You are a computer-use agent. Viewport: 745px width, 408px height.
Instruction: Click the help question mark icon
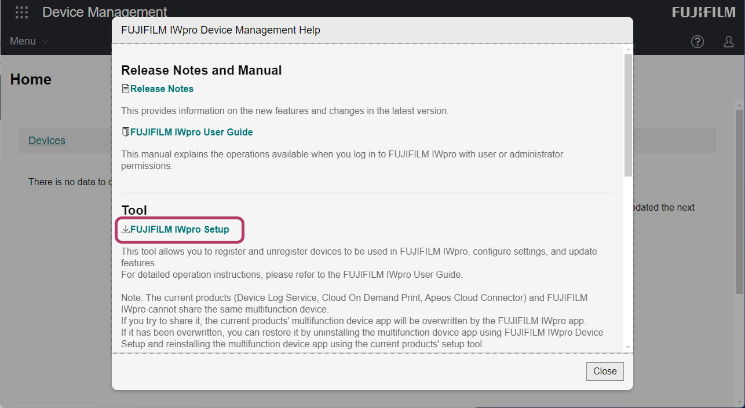coord(697,42)
